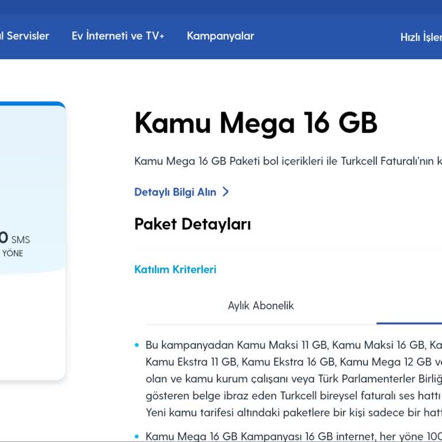Switch to the Aylık Abonelik tab

(x=261, y=306)
